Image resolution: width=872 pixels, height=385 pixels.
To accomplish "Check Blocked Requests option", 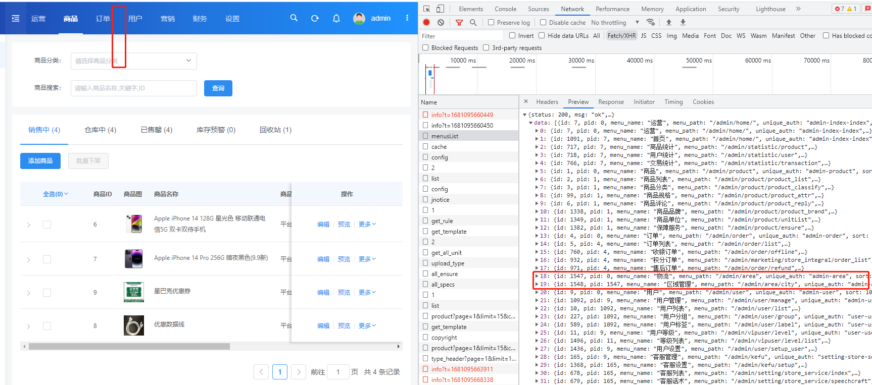I will pos(425,47).
